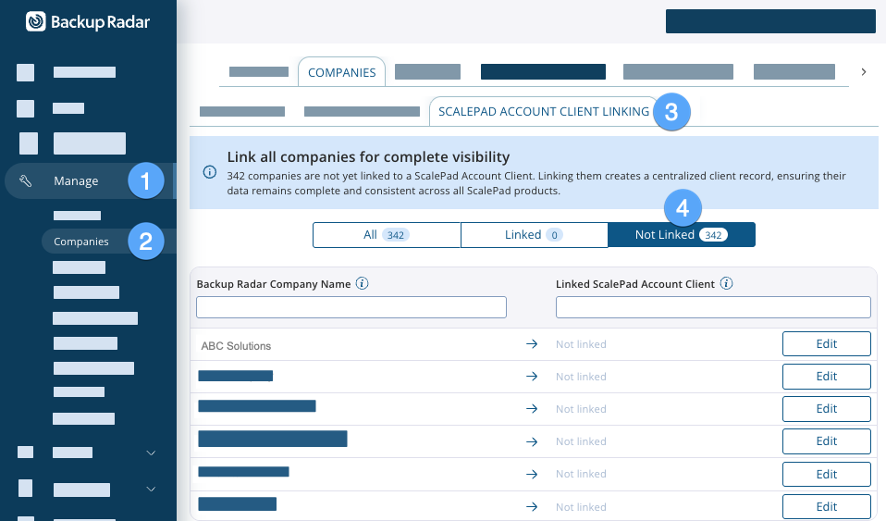Image resolution: width=886 pixels, height=521 pixels.
Task: Click the Backup Radar logo icon
Action: (36, 21)
